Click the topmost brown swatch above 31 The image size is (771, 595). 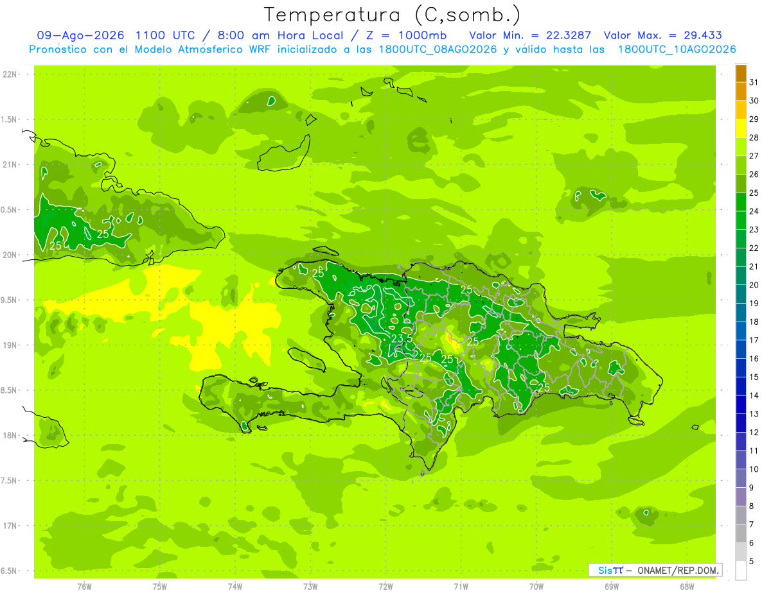[741, 73]
